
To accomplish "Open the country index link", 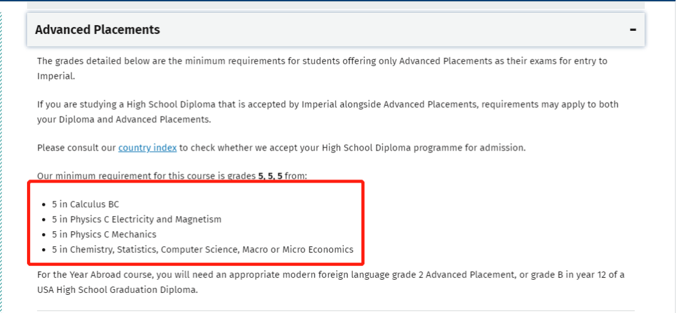I will (147, 148).
